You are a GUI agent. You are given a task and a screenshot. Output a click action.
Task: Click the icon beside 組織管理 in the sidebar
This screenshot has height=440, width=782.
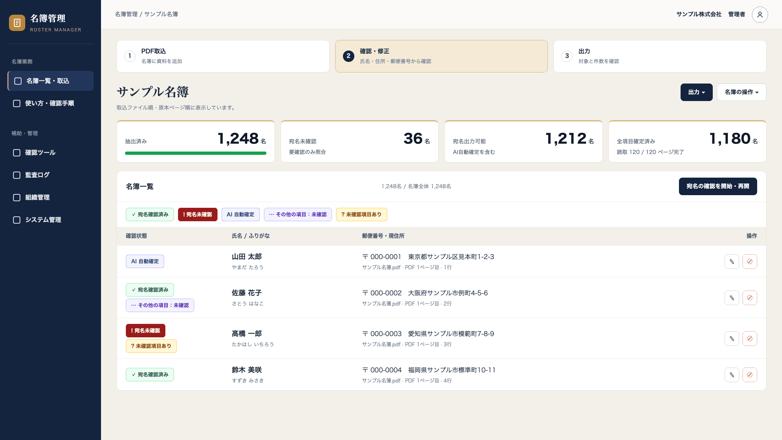(17, 198)
